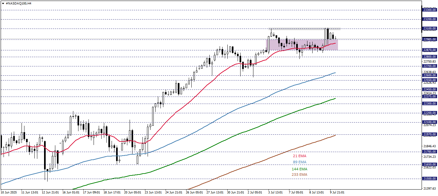The image size is (438, 196).
Task: Click the 23200.00 price level label
Action: coord(430,19)
